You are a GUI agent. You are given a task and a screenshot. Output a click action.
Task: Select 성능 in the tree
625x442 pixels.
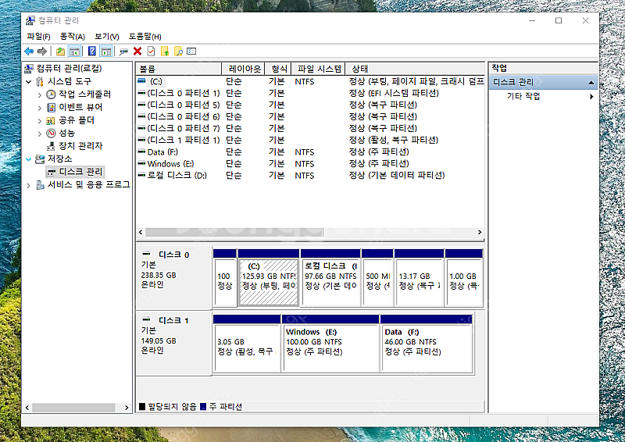click(x=66, y=133)
